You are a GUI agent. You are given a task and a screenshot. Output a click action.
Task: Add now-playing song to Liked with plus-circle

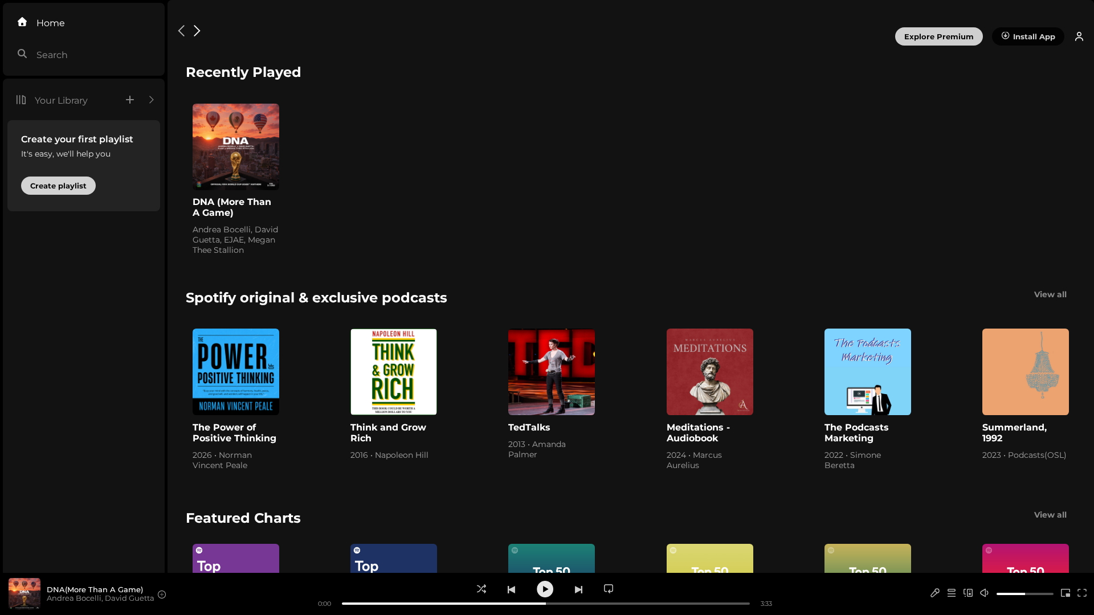click(162, 594)
